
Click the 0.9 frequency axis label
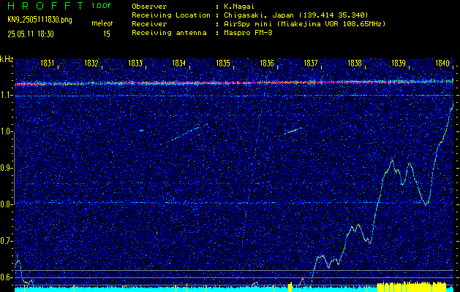point(7,168)
